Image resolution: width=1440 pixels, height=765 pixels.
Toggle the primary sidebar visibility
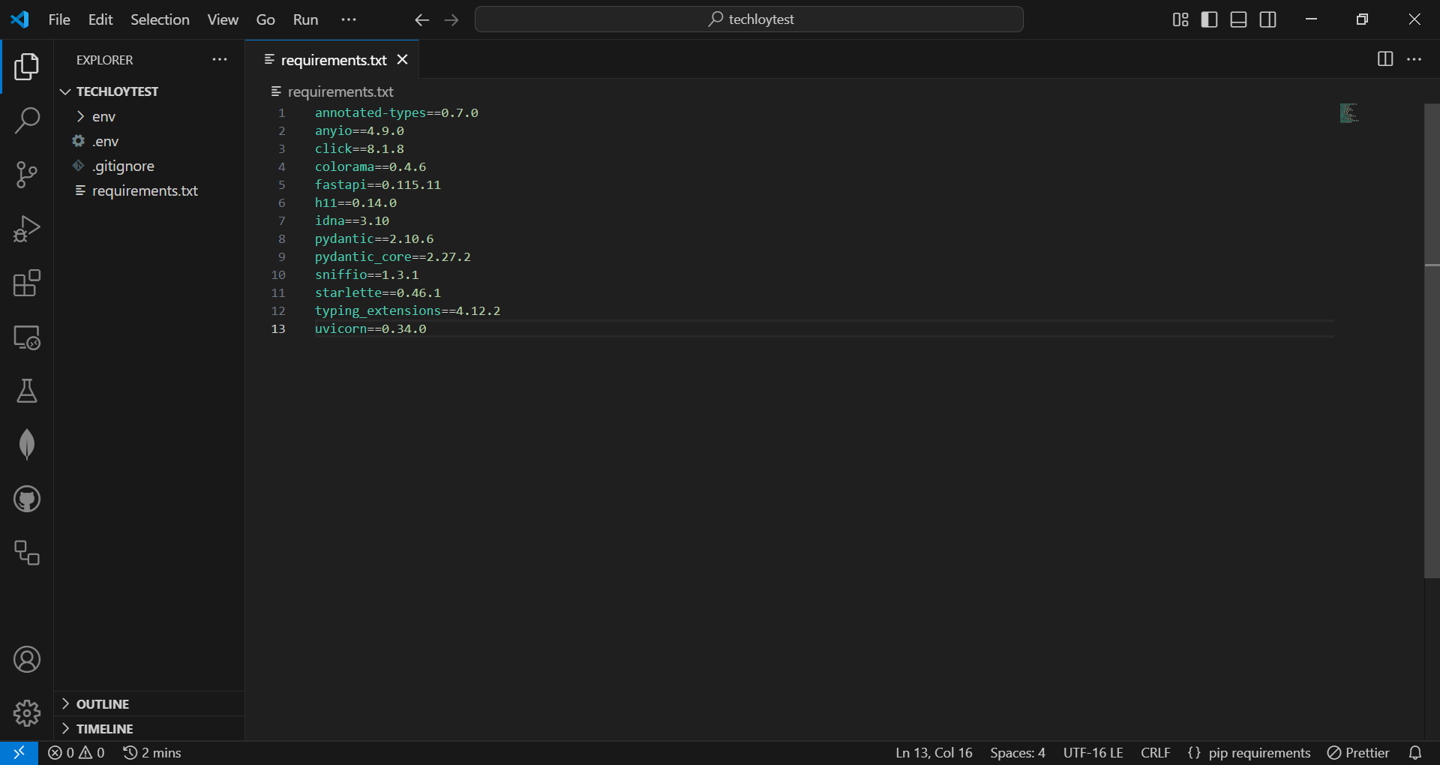pyautogui.click(x=1210, y=19)
